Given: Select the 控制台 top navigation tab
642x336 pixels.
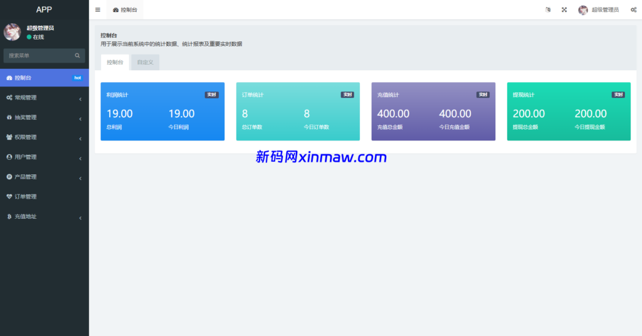Looking at the screenshot, I should pyautogui.click(x=125, y=10).
